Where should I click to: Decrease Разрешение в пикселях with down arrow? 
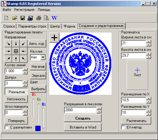click(x=99, y=112)
